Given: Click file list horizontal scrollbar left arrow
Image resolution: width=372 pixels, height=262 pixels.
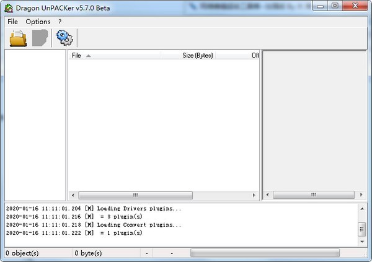Looking at the screenshot, I should pyautogui.click(x=73, y=195).
